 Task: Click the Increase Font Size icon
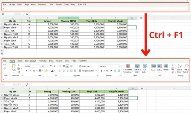(51, 66)
